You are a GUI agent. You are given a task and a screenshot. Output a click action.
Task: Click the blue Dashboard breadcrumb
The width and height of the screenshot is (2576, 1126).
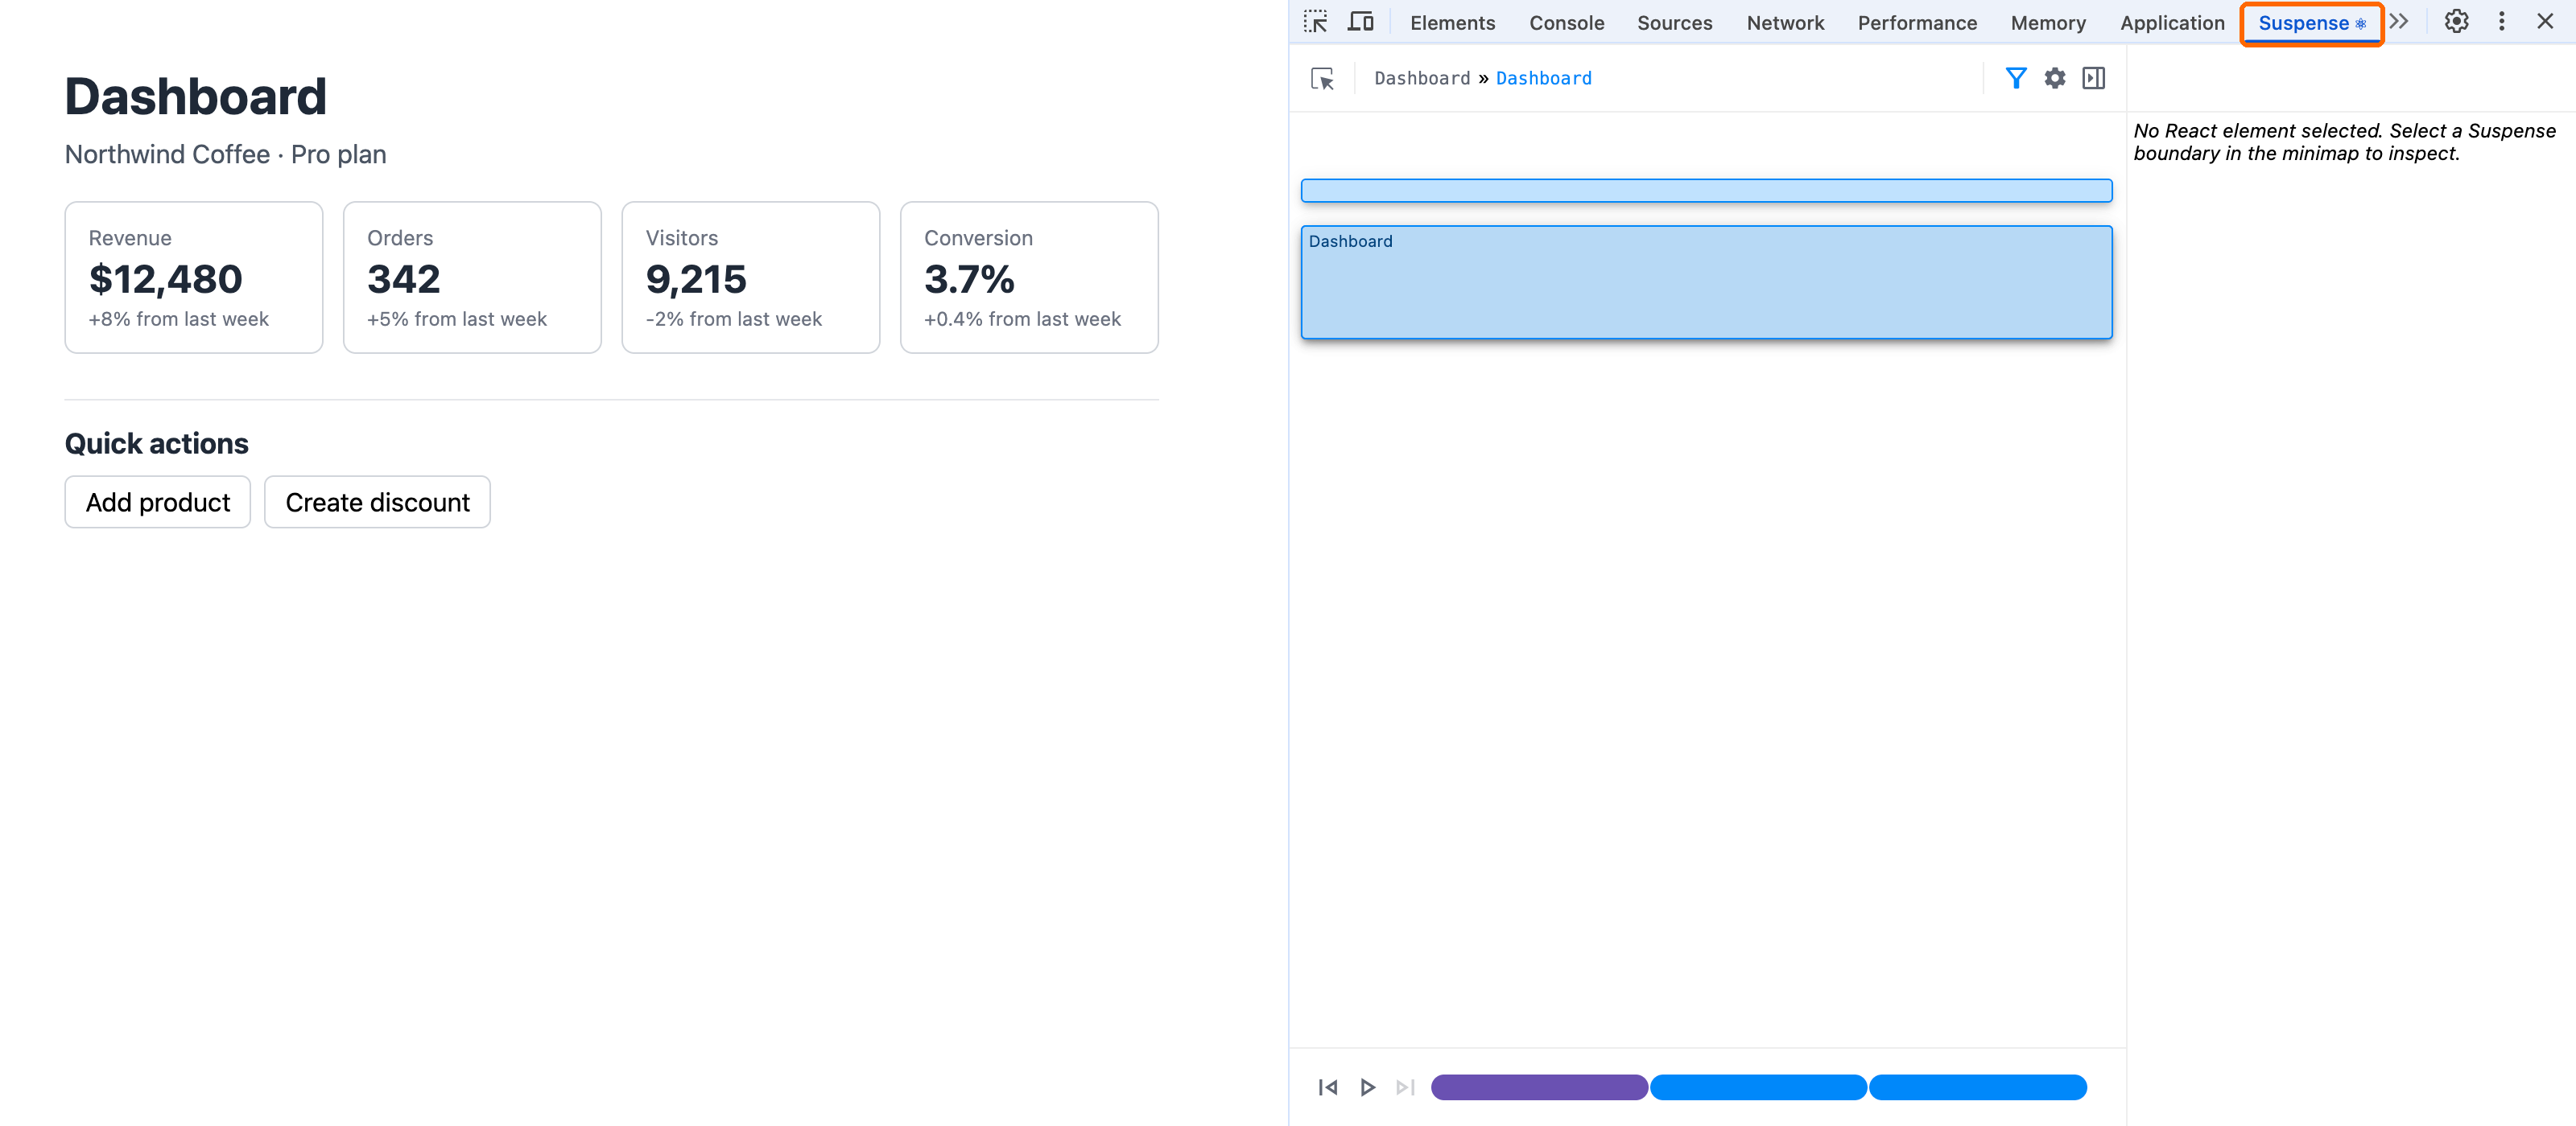click(x=1543, y=79)
